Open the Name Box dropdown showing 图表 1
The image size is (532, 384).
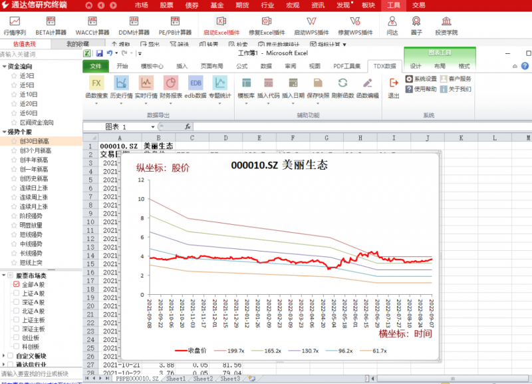[x=153, y=127]
